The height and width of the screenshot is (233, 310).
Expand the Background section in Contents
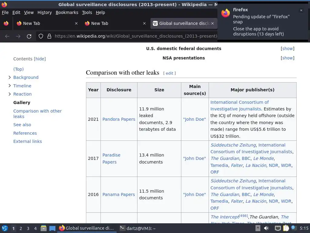(9, 77)
